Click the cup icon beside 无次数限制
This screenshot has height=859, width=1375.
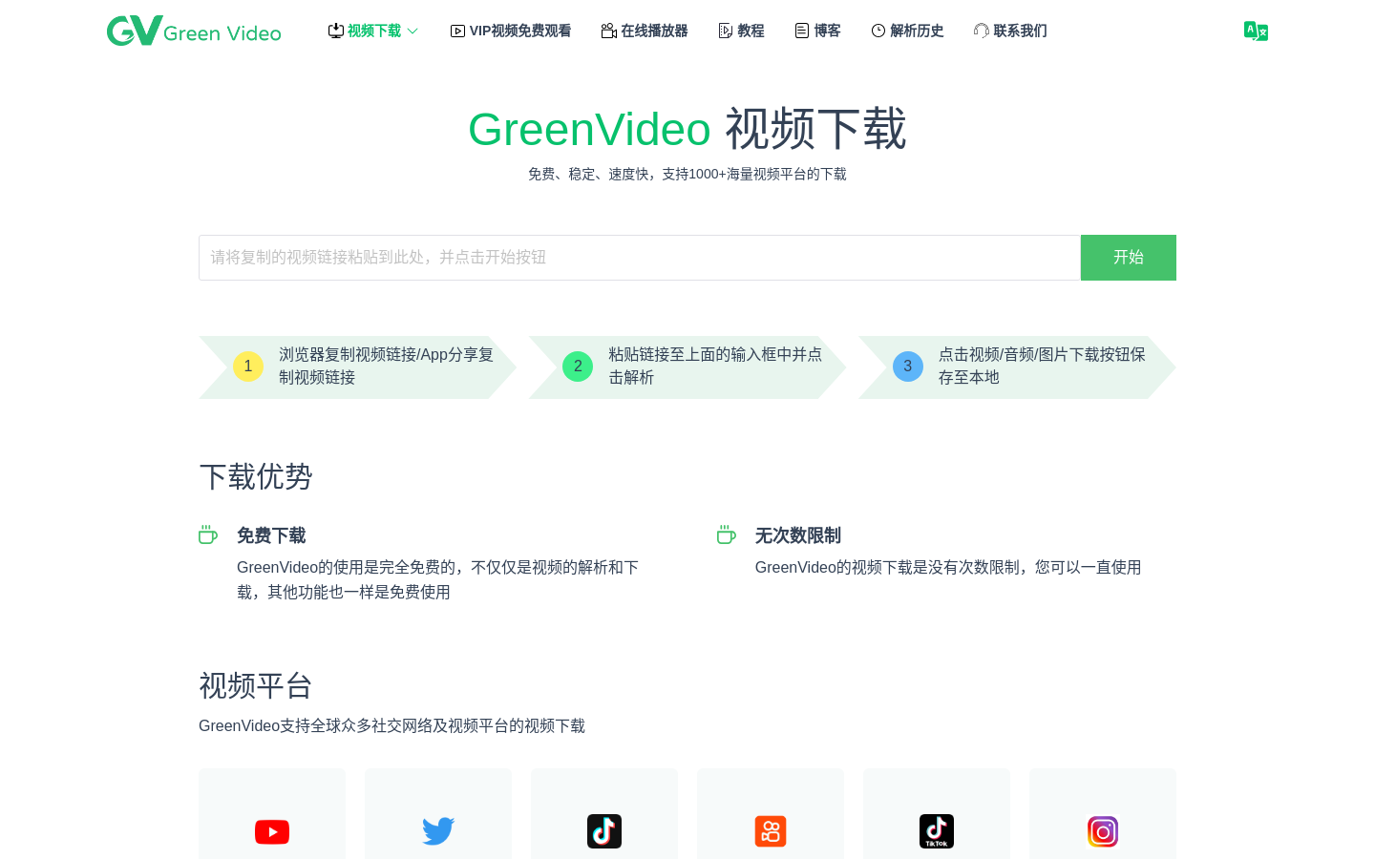(x=727, y=534)
